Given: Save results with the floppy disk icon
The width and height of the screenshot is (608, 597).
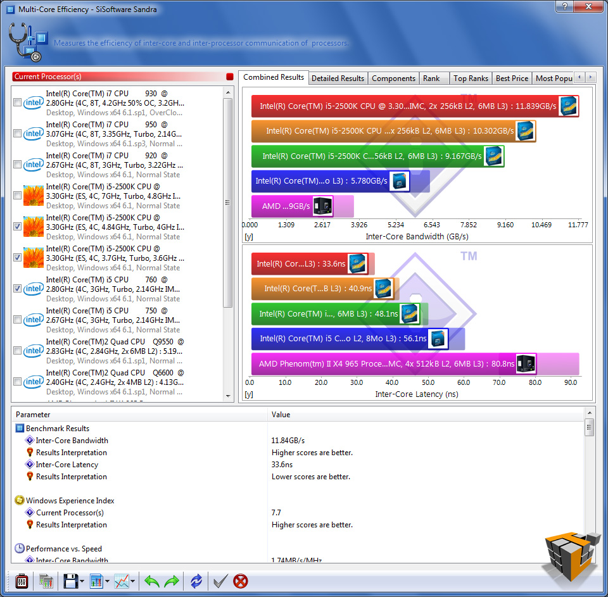Looking at the screenshot, I should click(70, 581).
